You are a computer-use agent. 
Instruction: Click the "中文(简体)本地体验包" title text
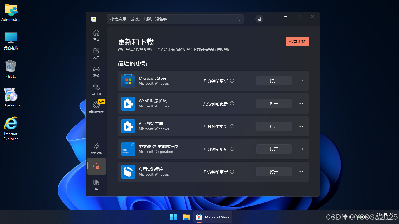(158, 146)
